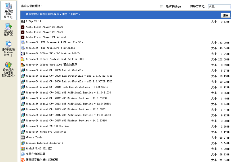Click the .NET Framework 4 Client Profile icon
Screen dimensions: 231x162
(23, 43)
